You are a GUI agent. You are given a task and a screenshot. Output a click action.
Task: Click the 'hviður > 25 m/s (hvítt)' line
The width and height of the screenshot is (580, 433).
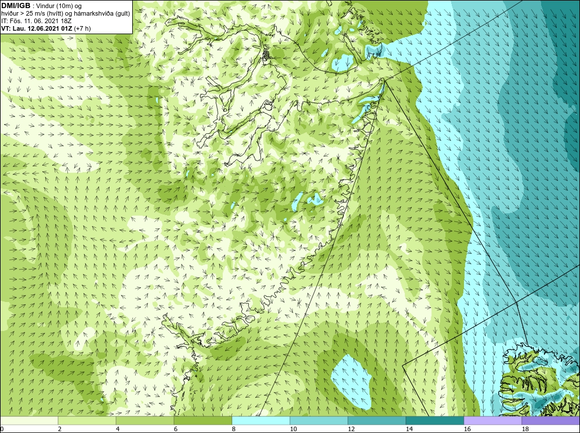coord(35,13)
